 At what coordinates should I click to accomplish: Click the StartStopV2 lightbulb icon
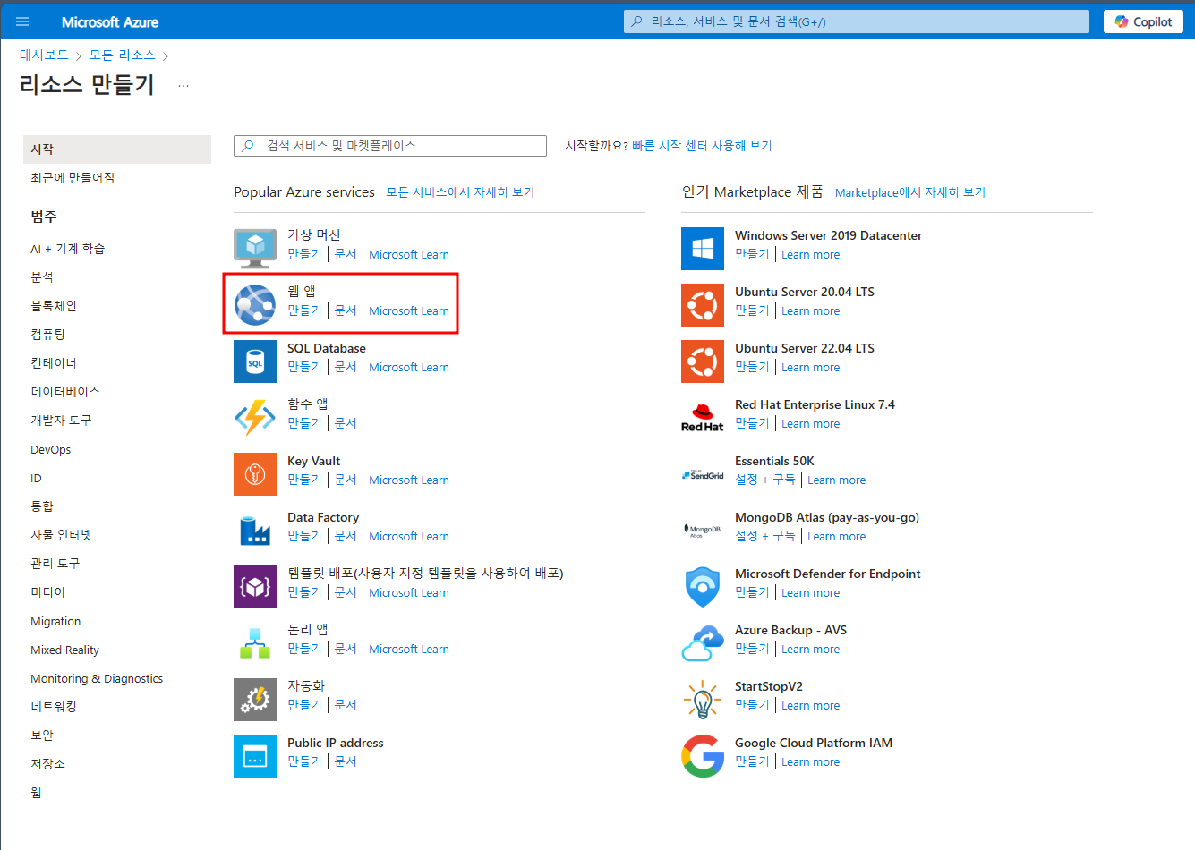(703, 699)
